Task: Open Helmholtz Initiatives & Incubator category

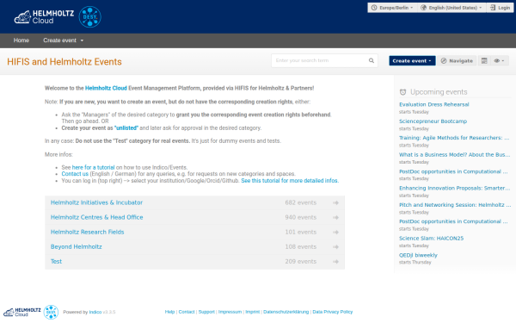Action: click(x=96, y=202)
